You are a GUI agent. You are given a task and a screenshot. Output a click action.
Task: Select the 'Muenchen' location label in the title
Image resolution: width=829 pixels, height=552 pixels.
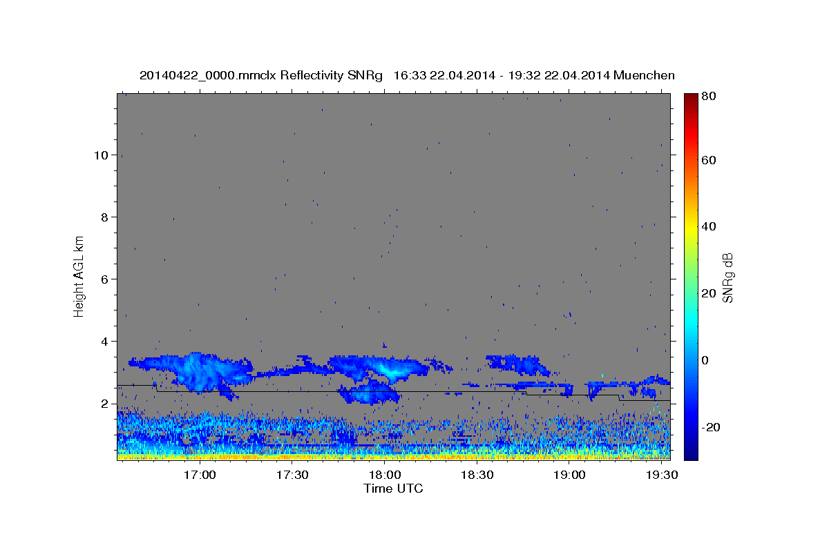pos(644,75)
